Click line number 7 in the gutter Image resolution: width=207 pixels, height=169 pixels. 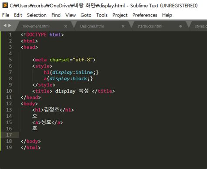tap(10, 72)
